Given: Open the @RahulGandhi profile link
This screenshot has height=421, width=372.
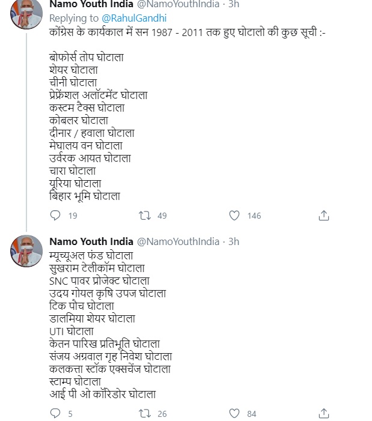Looking at the screenshot, I should pyautogui.click(x=134, y=18).
